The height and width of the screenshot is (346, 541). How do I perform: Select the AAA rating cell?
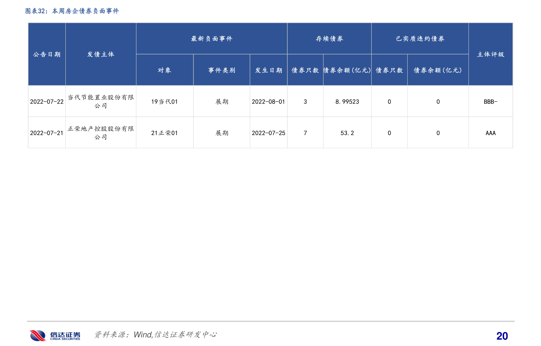[x=490, y=132]
